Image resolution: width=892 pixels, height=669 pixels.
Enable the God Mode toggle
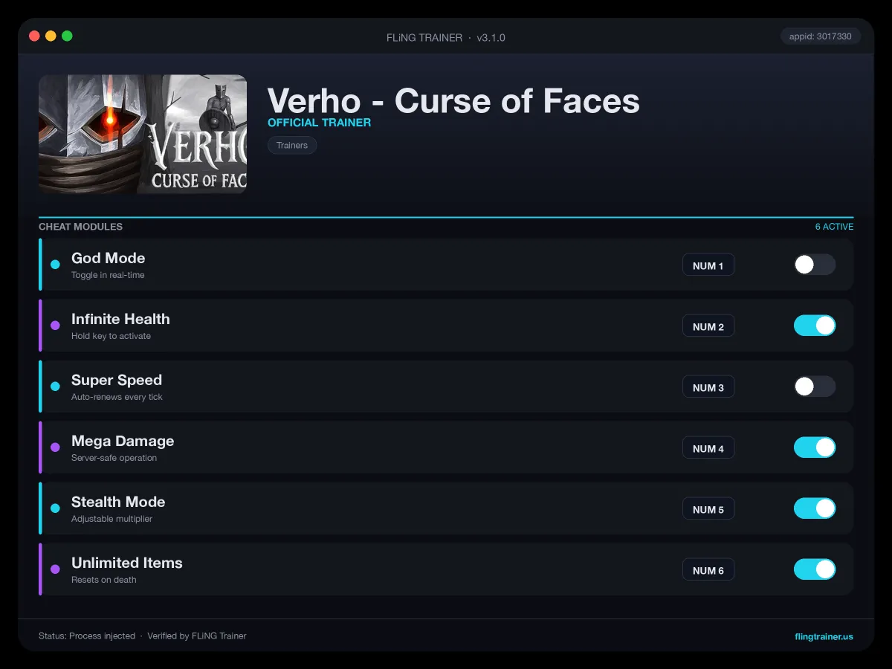pyautogui.click(x=815, y=265)
